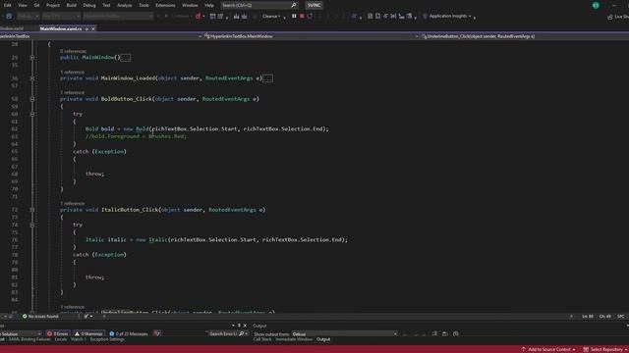
Task: Click the collapsed ellipsis box after MainWindow()
Action: point(126,58)
